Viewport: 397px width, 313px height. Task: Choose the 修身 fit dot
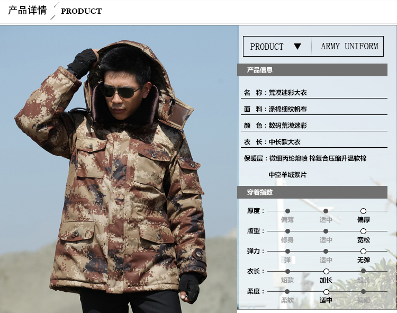tap(287, 231)
